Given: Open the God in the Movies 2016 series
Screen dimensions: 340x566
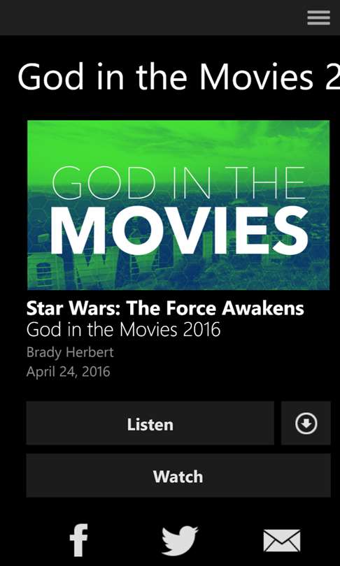Looking at the screenshot, I should point(123,329).
